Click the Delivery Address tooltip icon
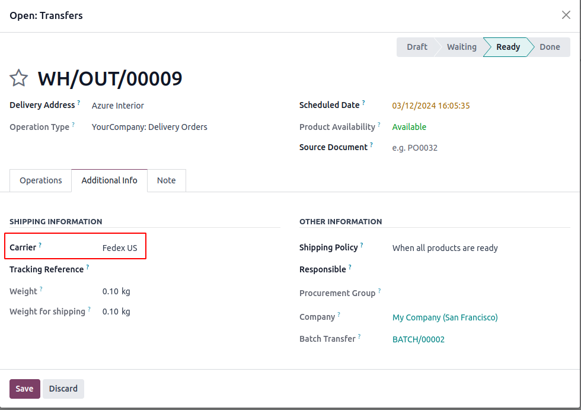581x410 pixels. 79,103
